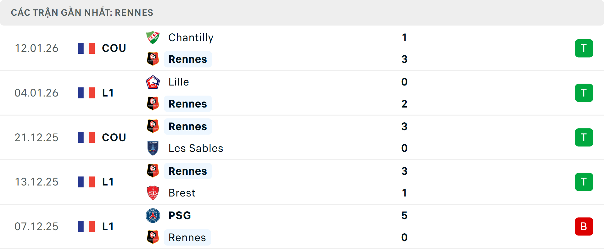This screenshot has width=604, height=249.
Task: Select the Brest team name
Action: point(182,193)
